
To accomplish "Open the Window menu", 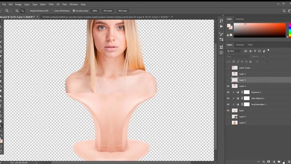I will pyautogui.click(x=74, y=4).
